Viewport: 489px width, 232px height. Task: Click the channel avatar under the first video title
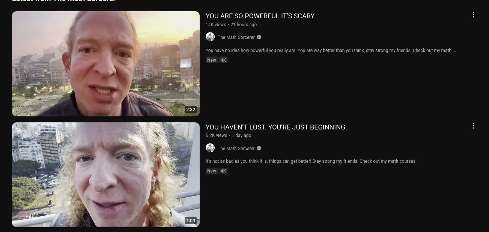(x=210, y=37)
